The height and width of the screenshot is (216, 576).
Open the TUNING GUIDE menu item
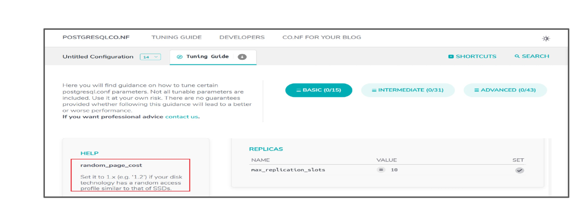[176, 37]
